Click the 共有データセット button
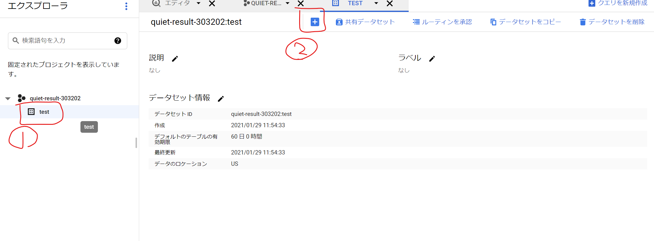Screen dimensions: 654x241 click(x=365, y=22)
